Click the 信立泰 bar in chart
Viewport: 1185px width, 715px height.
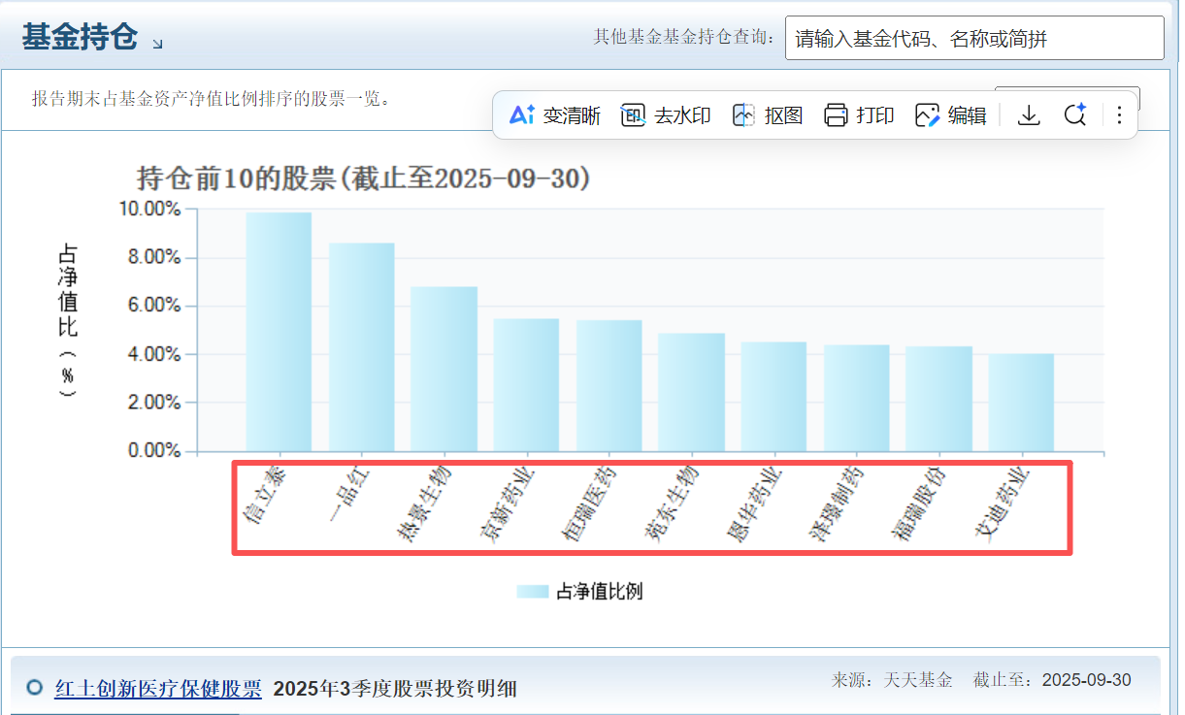pos(279,332)
